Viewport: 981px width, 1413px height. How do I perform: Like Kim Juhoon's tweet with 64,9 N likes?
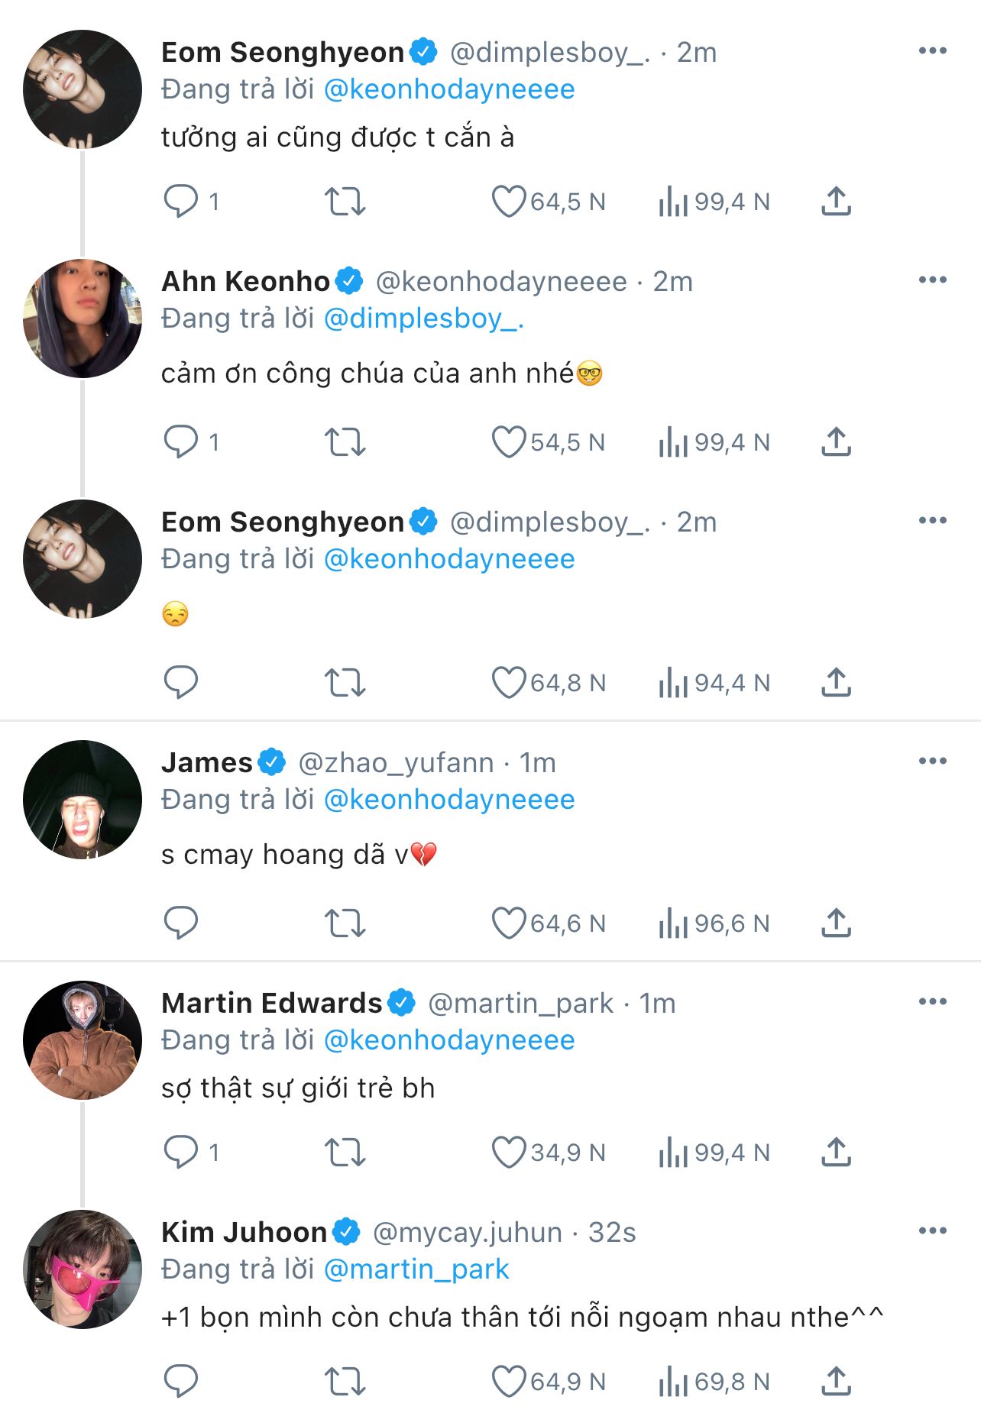click(x=508, y=1382)
